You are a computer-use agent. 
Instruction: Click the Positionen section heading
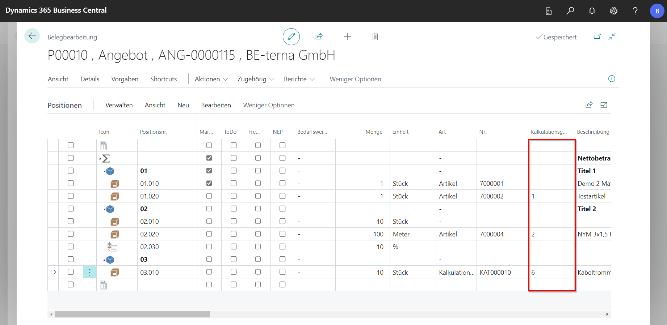[x=65, y=105]
